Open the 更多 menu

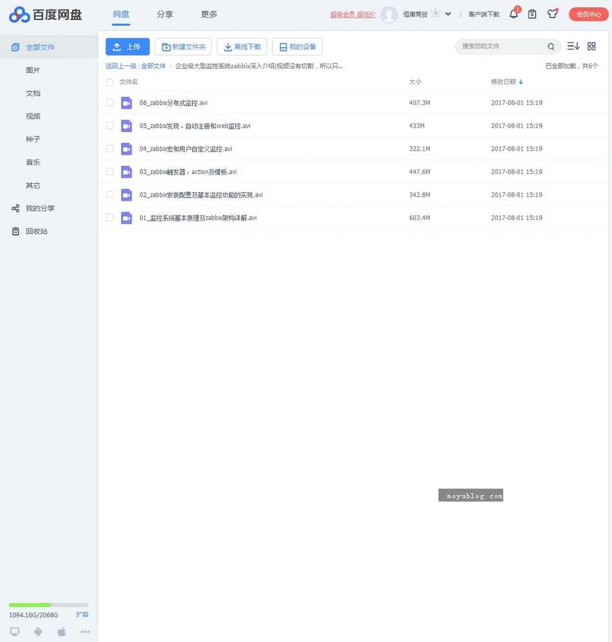pyautogui.click(x=209, y=14)
